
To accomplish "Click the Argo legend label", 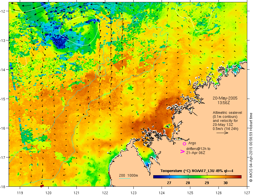I will coord(192,143).
